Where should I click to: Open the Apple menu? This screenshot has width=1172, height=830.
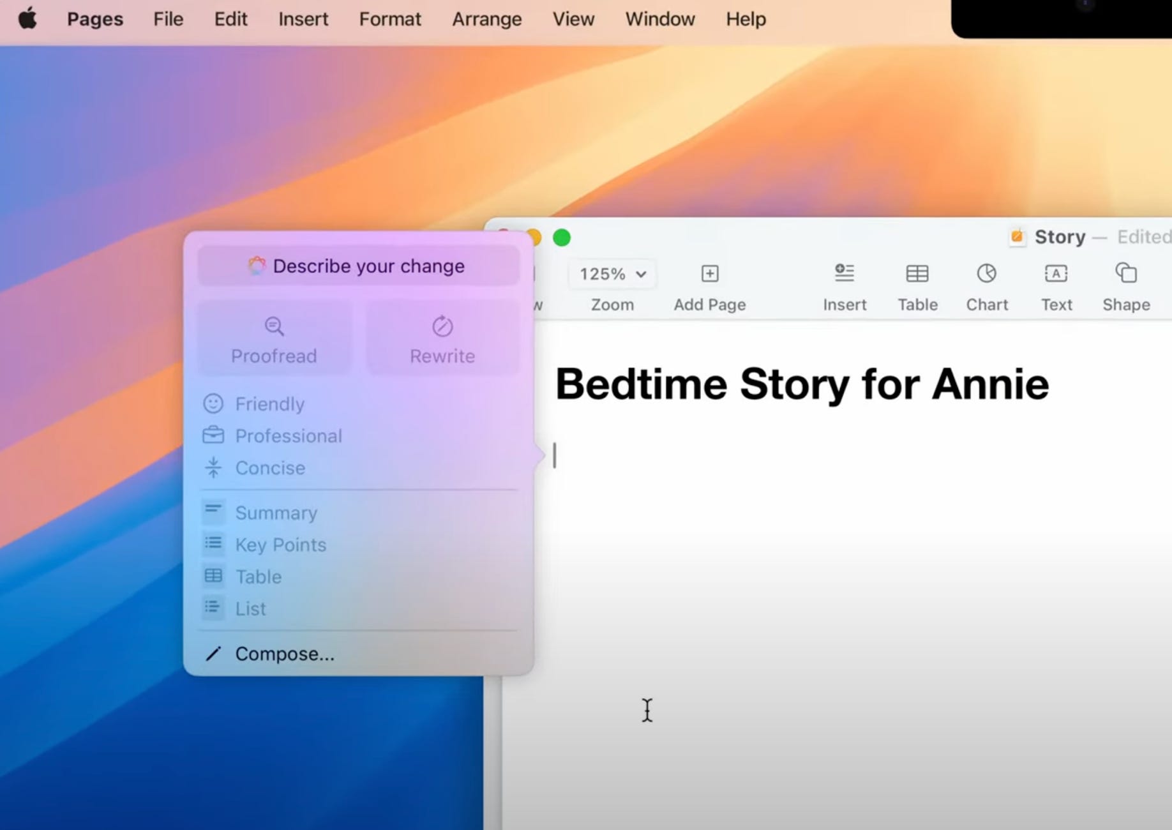tap(27, 19)
